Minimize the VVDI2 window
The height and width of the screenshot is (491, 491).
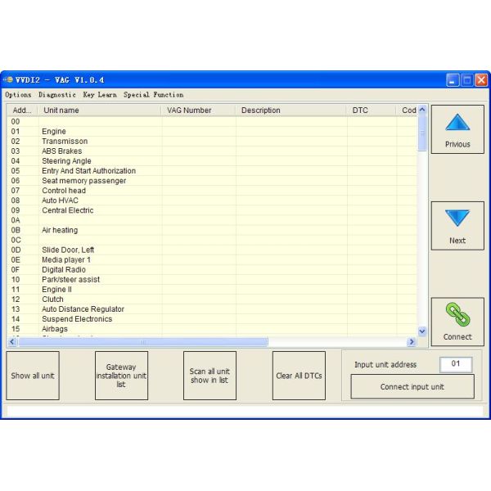tap(453, 80)
